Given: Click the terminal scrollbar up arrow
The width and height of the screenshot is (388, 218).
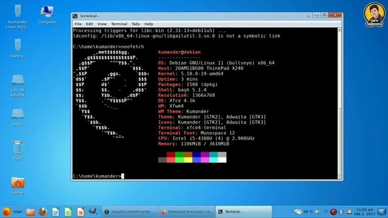Looking at the screenshot, I should 339,30.
